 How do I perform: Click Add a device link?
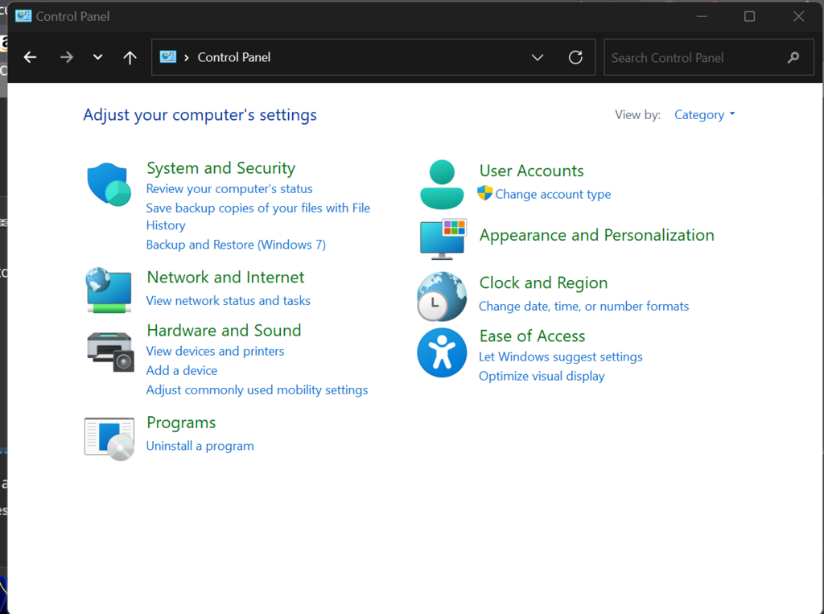[x=181, y=371]
